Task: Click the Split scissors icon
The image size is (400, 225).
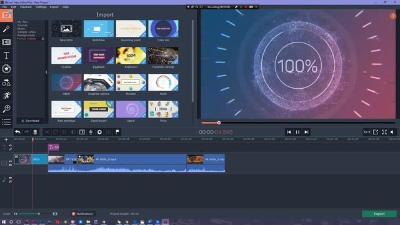Action: [x=47, y=132]
